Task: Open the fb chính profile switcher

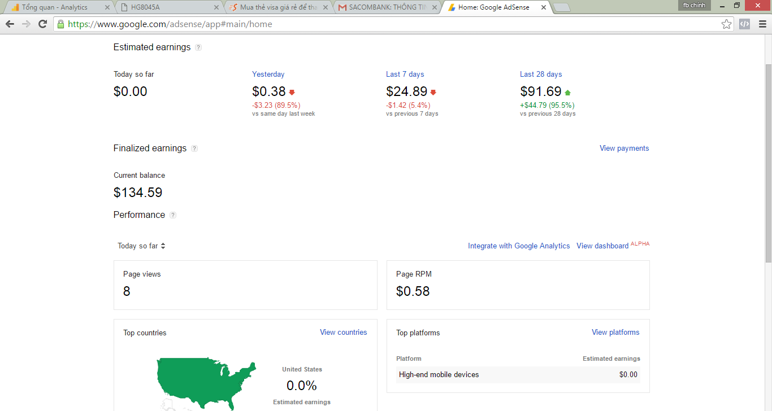Action: click(694, 5)
